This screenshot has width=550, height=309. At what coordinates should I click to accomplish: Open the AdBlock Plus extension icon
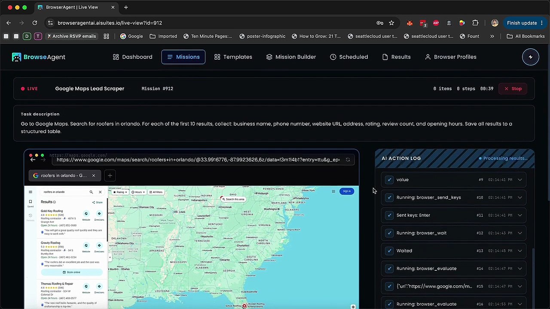coord(436,23)
